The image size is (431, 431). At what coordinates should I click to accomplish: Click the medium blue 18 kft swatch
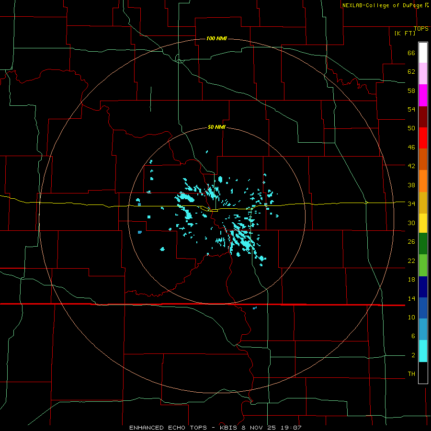pyautogui.click(x=423, y=308)
